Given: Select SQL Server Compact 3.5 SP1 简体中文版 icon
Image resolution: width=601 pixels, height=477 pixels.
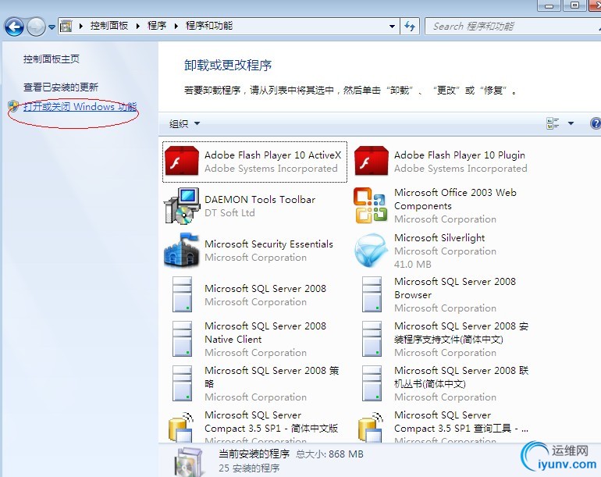Looking at the screenshot, I should [x=181, y=427].
